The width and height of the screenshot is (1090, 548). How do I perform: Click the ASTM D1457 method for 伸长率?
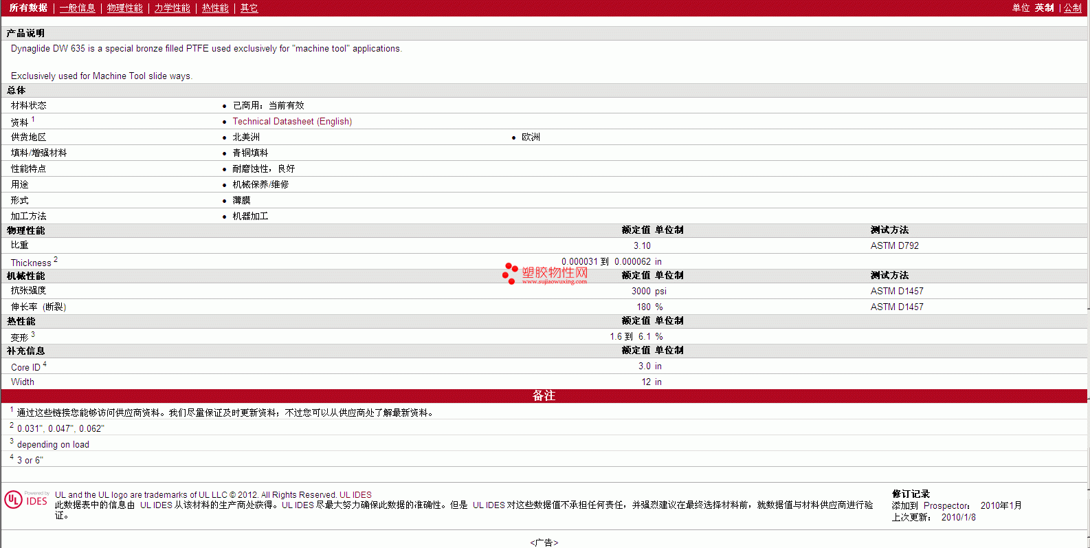897,307
